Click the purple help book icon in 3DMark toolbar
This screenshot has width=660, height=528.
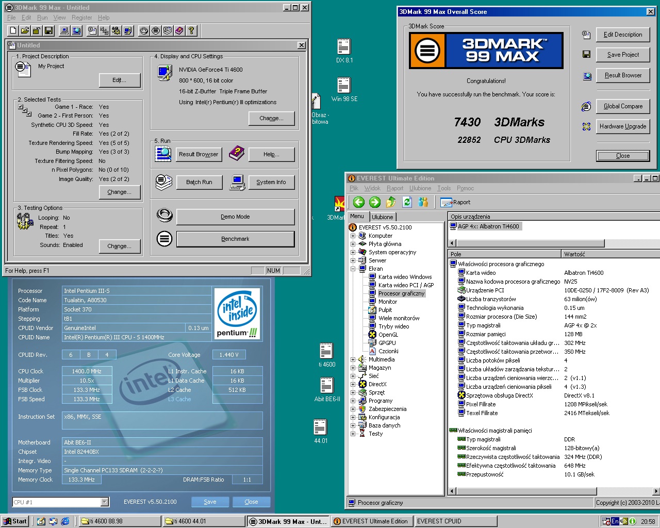179,31
